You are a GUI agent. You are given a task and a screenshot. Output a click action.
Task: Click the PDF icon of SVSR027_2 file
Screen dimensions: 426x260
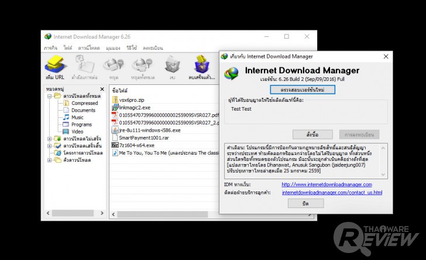point(115,122)
